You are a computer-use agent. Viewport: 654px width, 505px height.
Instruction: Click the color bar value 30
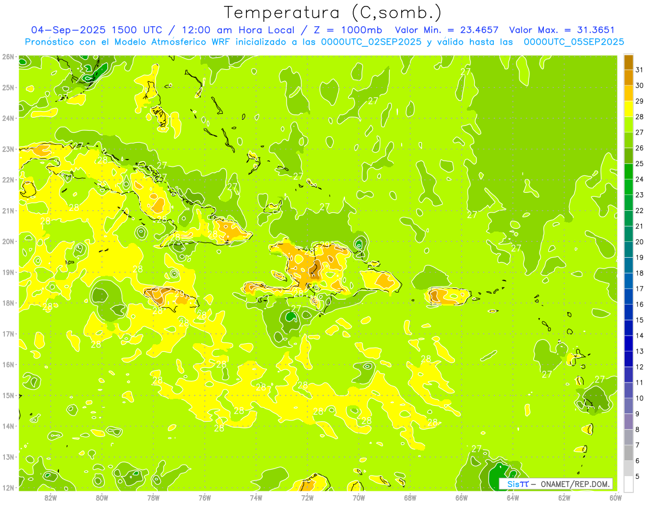pyautogui.click(x=639, y=86)
